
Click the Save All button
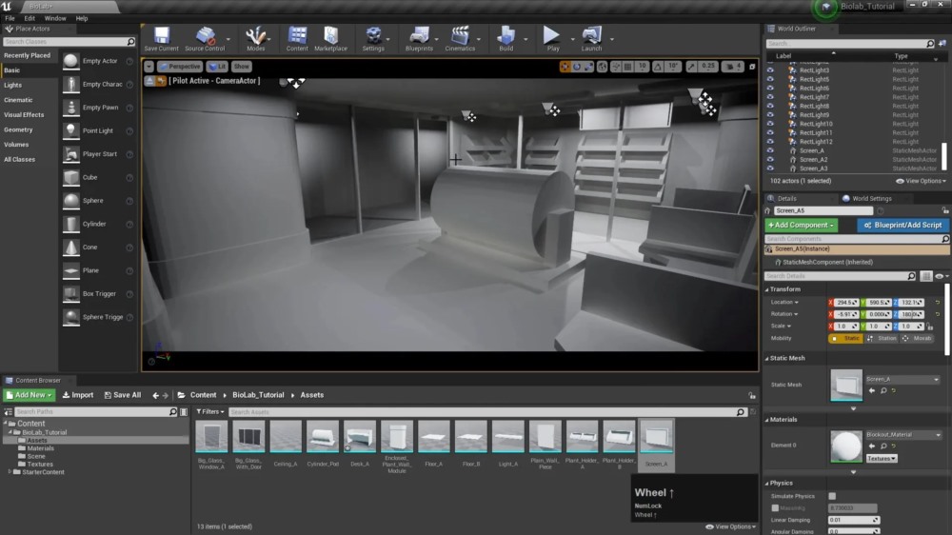coord(123,395)
